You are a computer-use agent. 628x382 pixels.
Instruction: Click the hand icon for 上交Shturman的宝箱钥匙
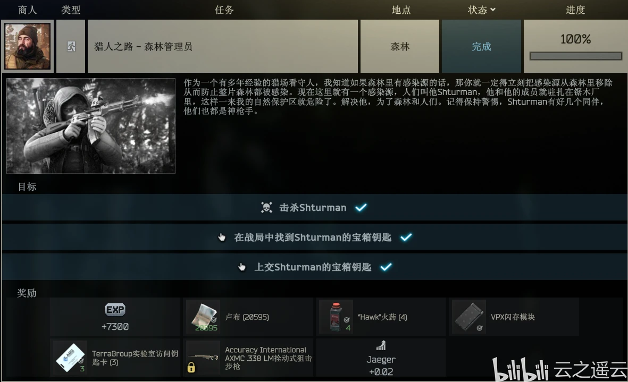241,267
